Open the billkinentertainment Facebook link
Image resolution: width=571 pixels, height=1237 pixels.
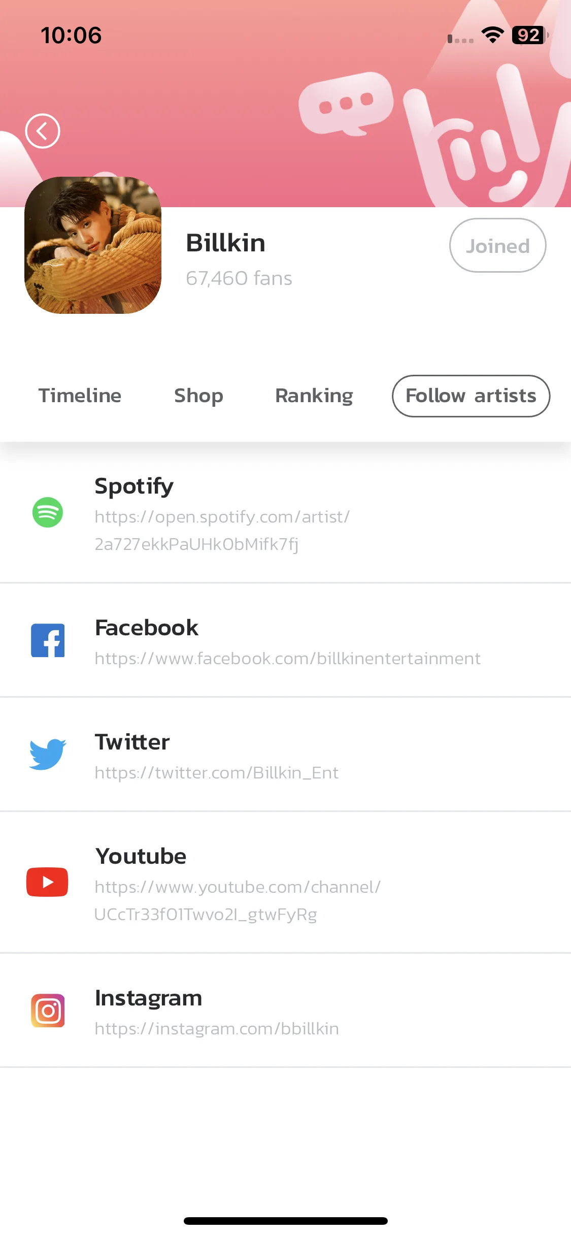287,659
